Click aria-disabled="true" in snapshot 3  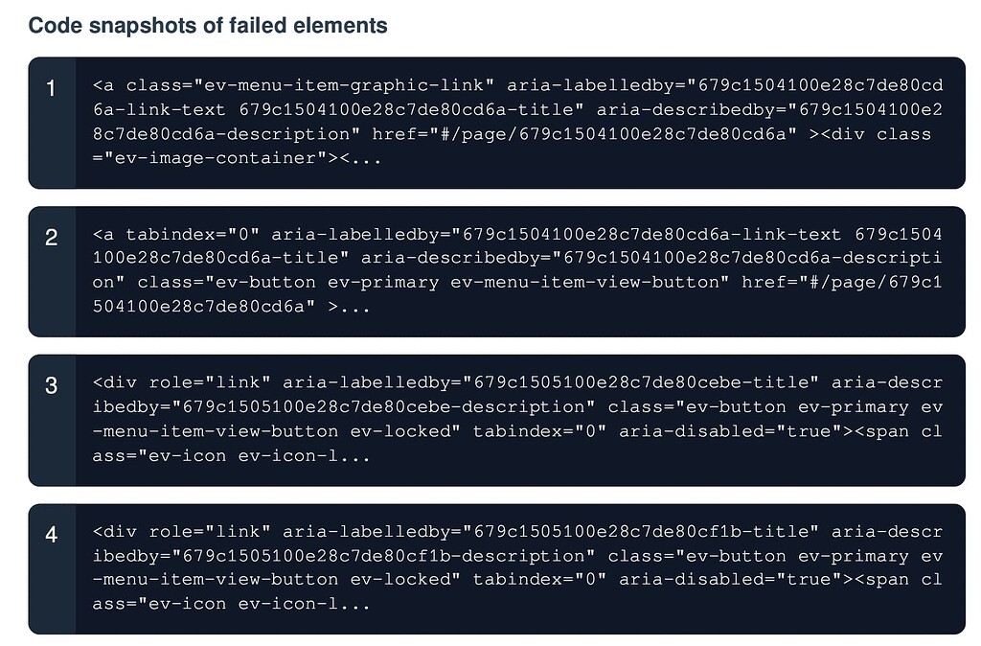pos(729,431)
